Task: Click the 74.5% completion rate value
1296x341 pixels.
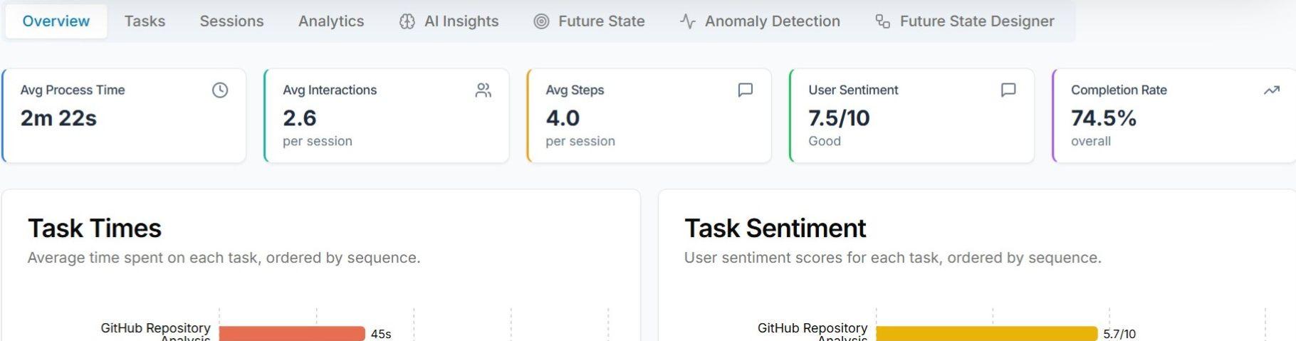Action: pos(1103,118)
